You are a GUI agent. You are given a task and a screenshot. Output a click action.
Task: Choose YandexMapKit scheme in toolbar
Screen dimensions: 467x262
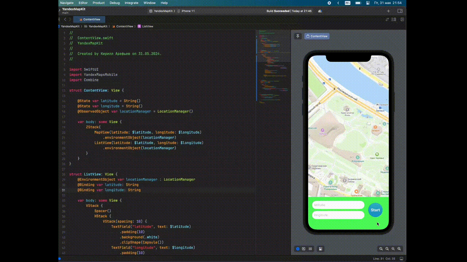162,11
